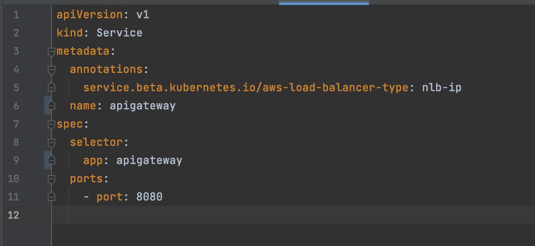Click fold end marker beside port line
535x246 pixels.
point(51,197)
